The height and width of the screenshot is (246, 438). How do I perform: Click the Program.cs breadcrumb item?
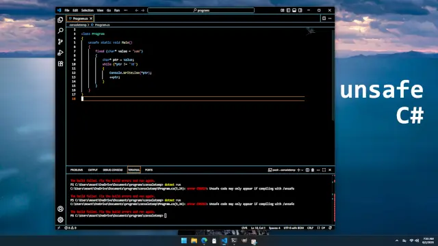pos(102,25)
